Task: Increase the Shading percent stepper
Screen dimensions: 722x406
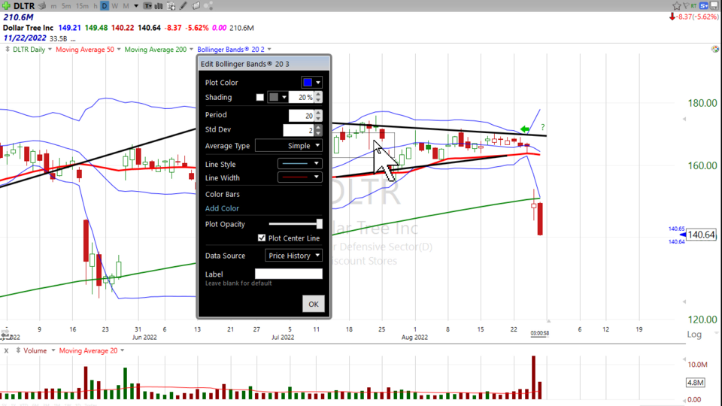Action: (x=318, y=95)
